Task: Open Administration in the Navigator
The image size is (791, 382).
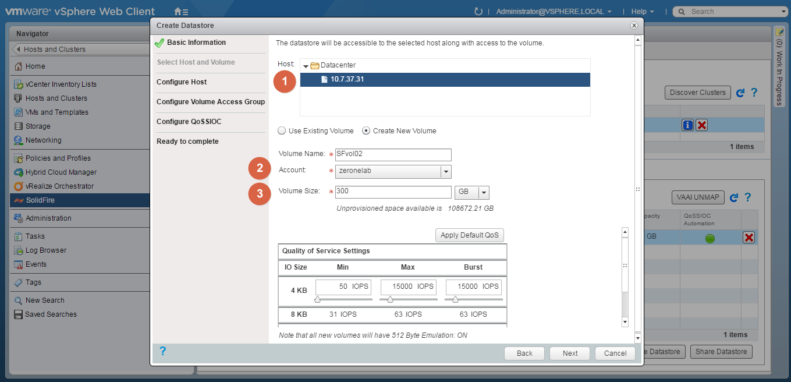Action: pyautogui.click(x=48, y=218)
